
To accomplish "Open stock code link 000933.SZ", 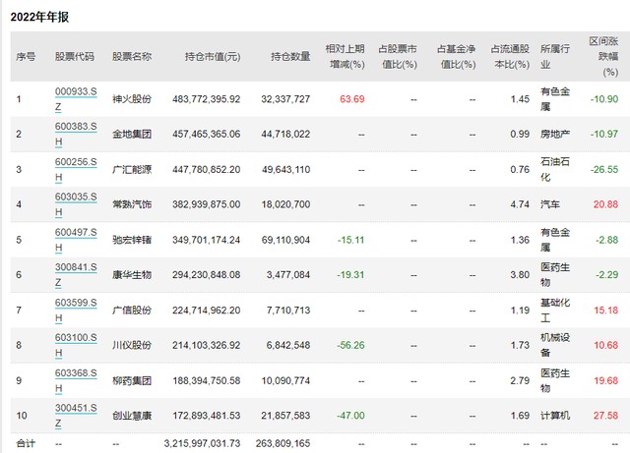I will [x=76, y=92].
